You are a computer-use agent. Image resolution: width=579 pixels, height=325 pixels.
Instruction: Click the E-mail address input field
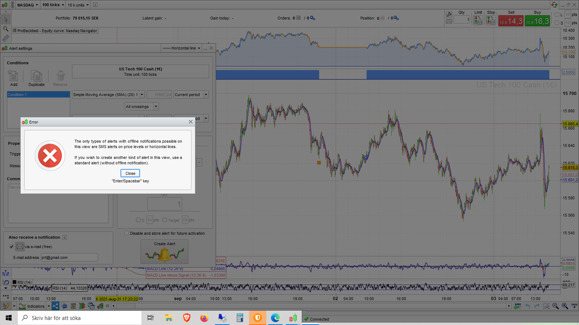pos(69,257)
